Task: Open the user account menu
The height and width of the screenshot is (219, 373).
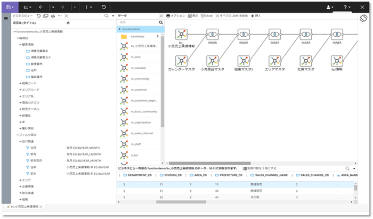Action: coord(330,7)
